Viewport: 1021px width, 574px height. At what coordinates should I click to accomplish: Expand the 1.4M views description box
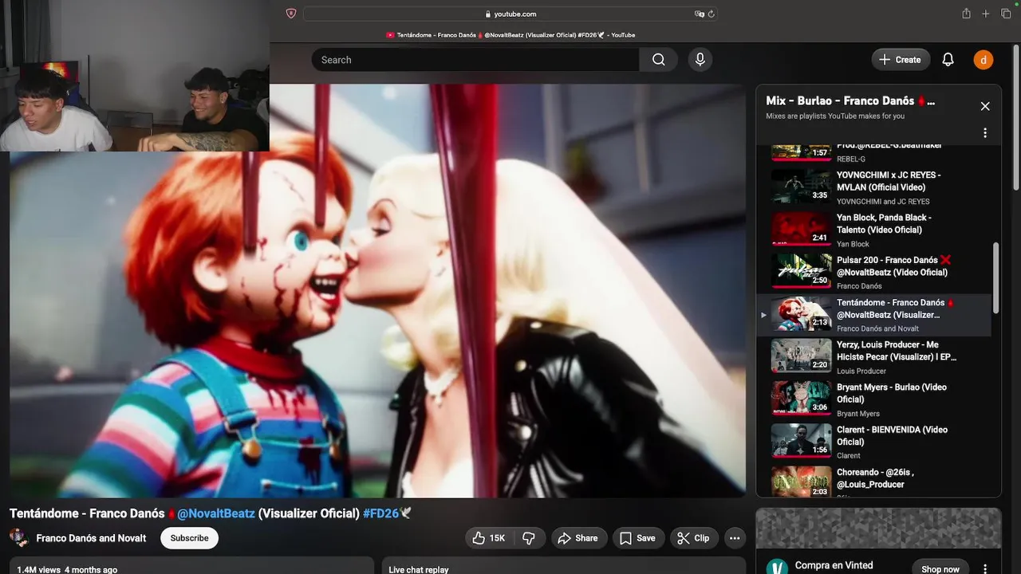(191, 565)
